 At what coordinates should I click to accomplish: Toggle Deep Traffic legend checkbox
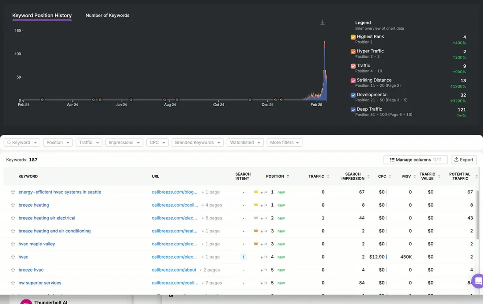pyautogui.click(x=353, y=110)
